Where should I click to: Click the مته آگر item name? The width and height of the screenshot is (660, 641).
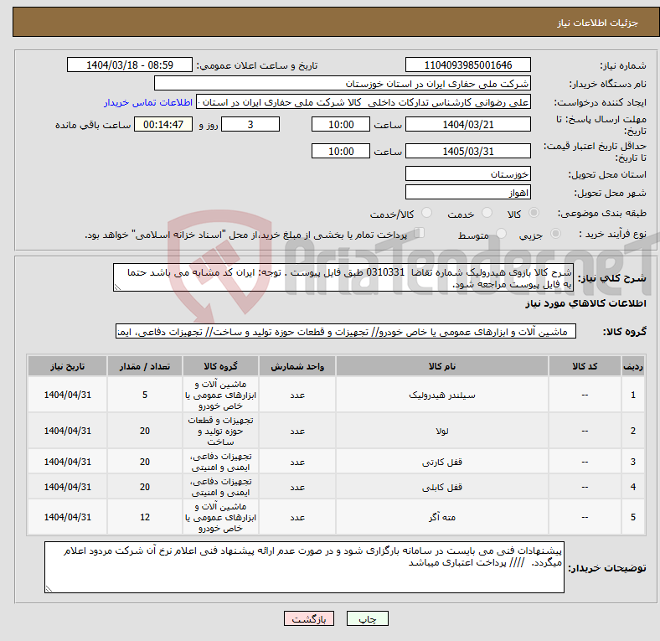coord(442,518)
